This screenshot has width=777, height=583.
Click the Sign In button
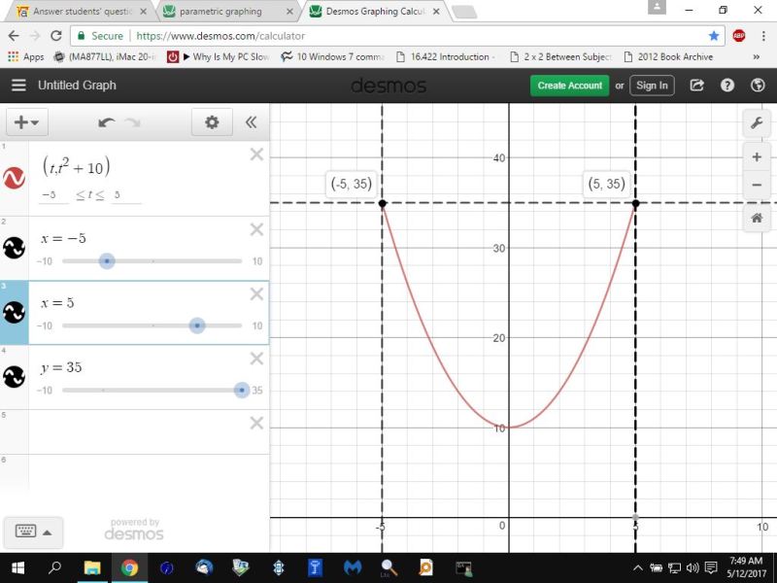652,86
